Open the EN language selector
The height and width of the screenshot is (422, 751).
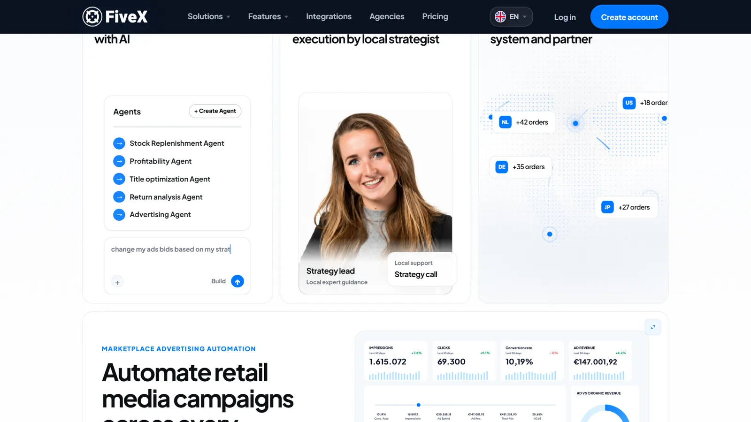511,17
